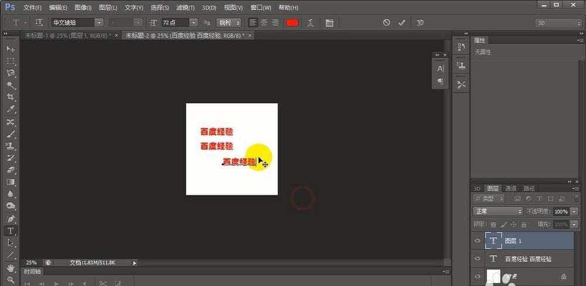Select the Crop tool
The height and width of the screenshot is (286, 586).
(11, 97)
